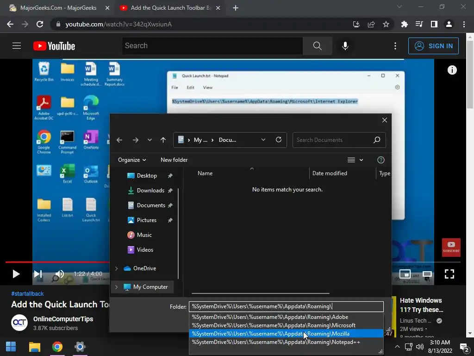Open the Hate Windows 11 recommended video

421,305
